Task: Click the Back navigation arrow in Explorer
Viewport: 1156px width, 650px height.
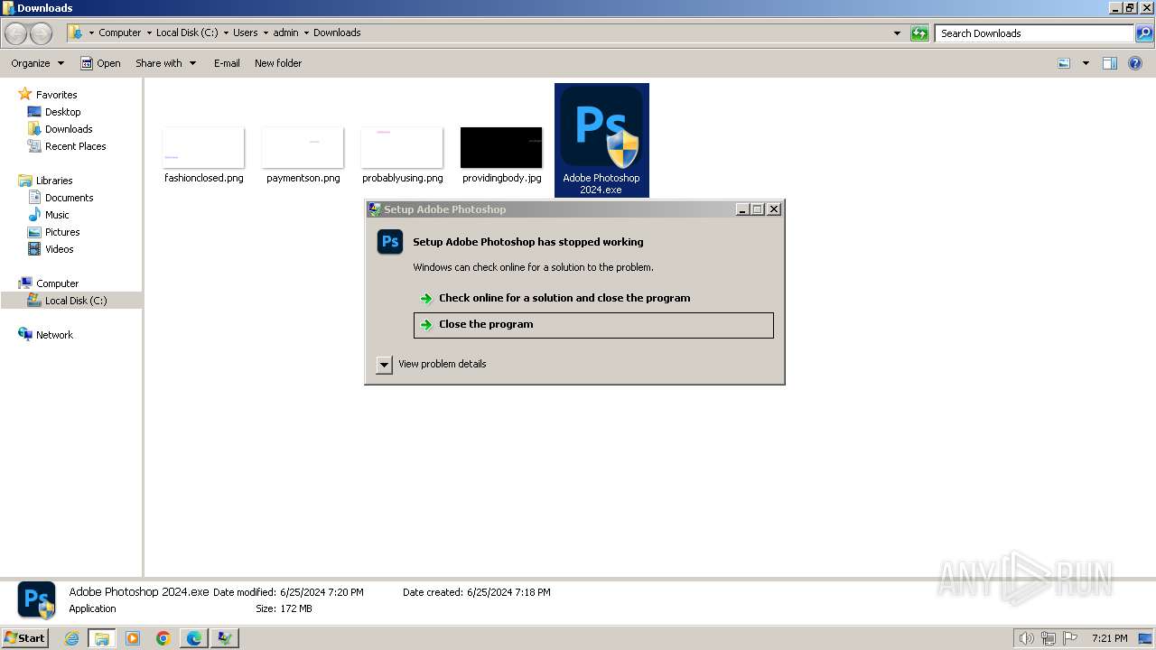Action: click(16, 33)
